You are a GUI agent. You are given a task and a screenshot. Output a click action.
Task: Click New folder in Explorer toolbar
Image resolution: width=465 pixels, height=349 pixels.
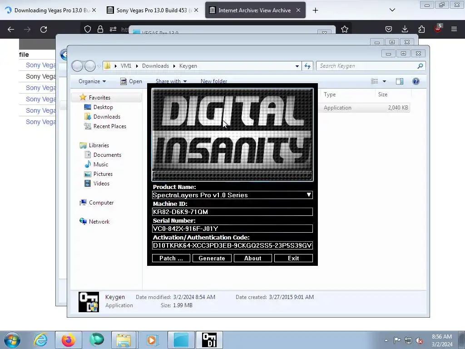pos(214,81)
